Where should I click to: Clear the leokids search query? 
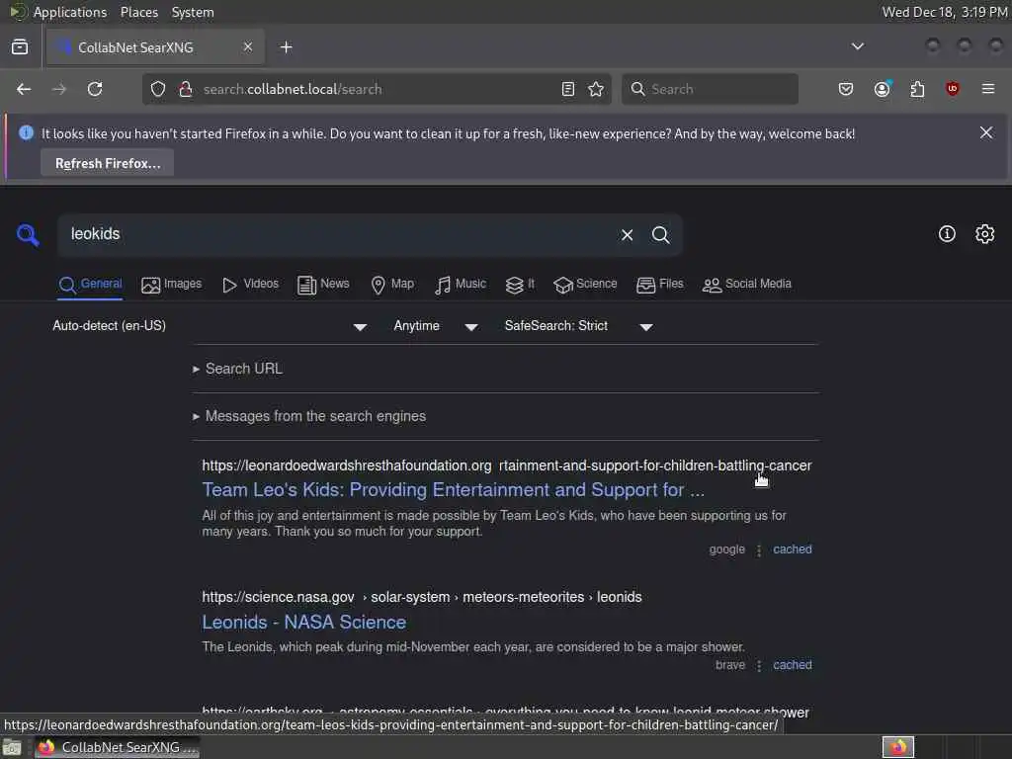coord(627,235)
